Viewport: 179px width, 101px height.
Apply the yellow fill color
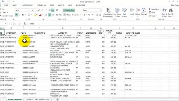click(x=36, y=15)
